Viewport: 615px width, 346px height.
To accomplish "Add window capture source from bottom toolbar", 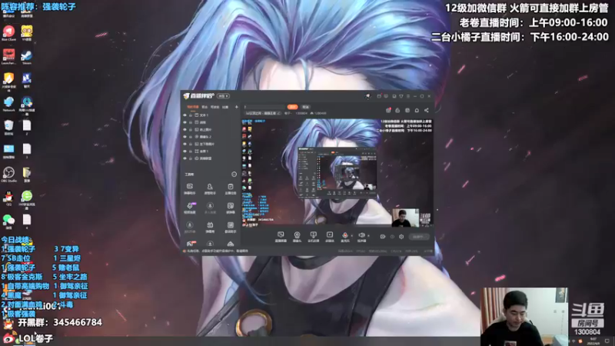I will tap(313, 237).
